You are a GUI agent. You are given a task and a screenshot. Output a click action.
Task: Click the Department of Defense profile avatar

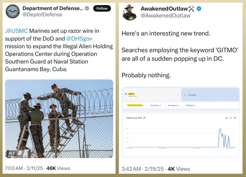(12, 12)
